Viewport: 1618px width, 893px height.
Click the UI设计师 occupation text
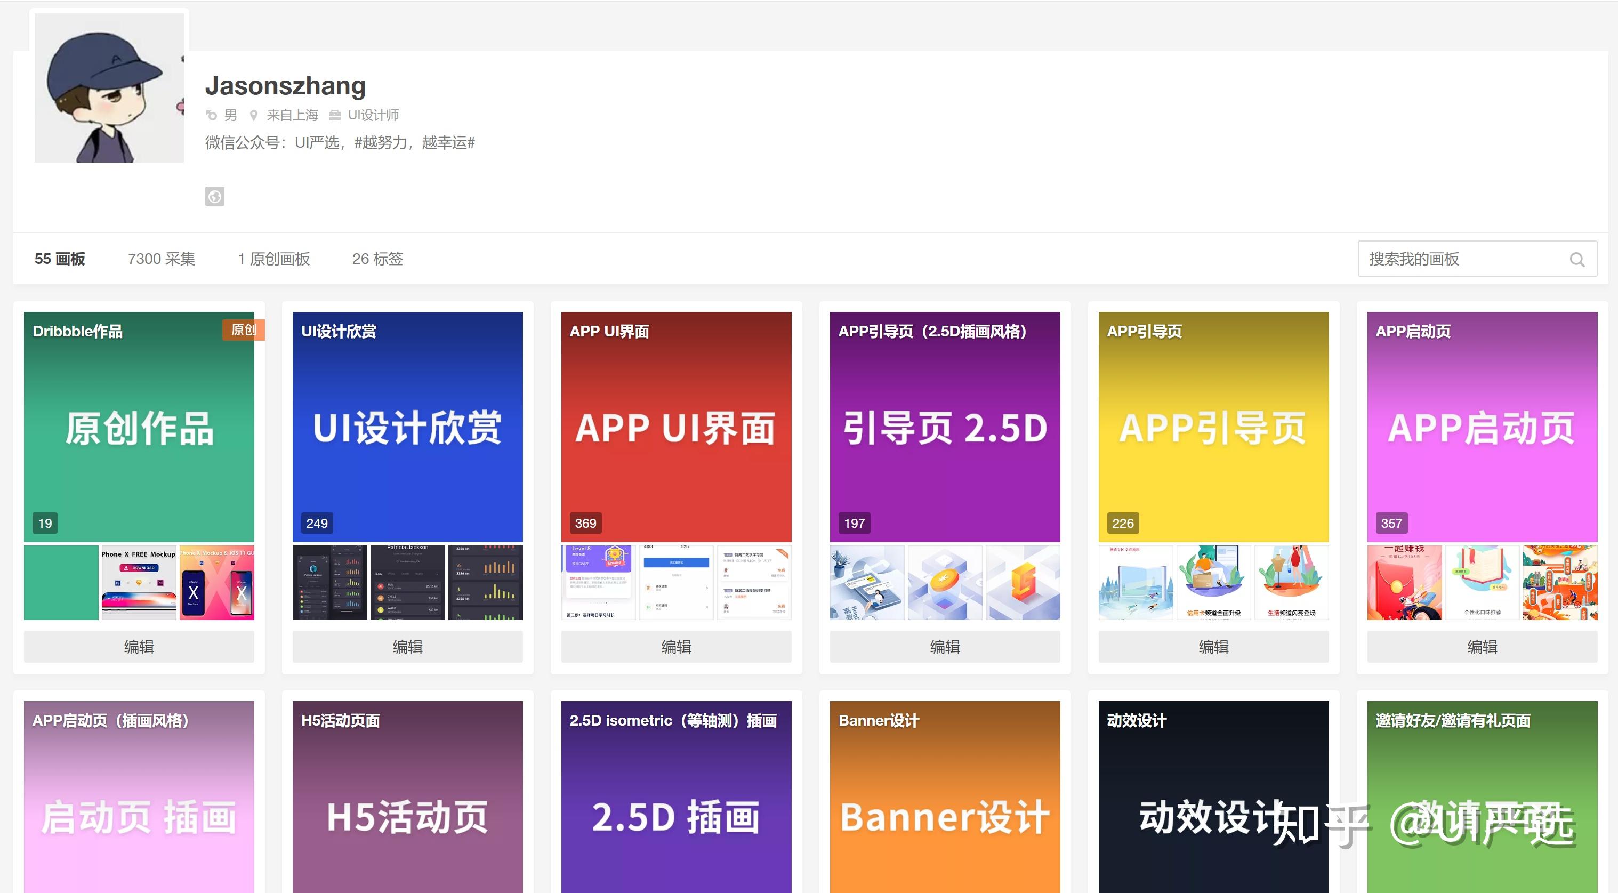pyautogui.click(x=373, y=115)
